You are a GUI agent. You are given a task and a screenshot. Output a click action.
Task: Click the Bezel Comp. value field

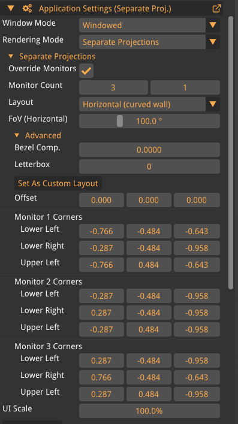click(x=149, y=150)
